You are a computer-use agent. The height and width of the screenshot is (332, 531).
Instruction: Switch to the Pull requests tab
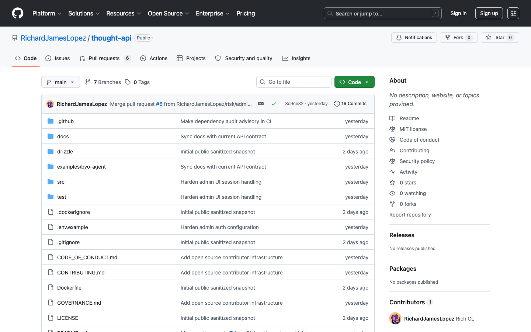105,58
